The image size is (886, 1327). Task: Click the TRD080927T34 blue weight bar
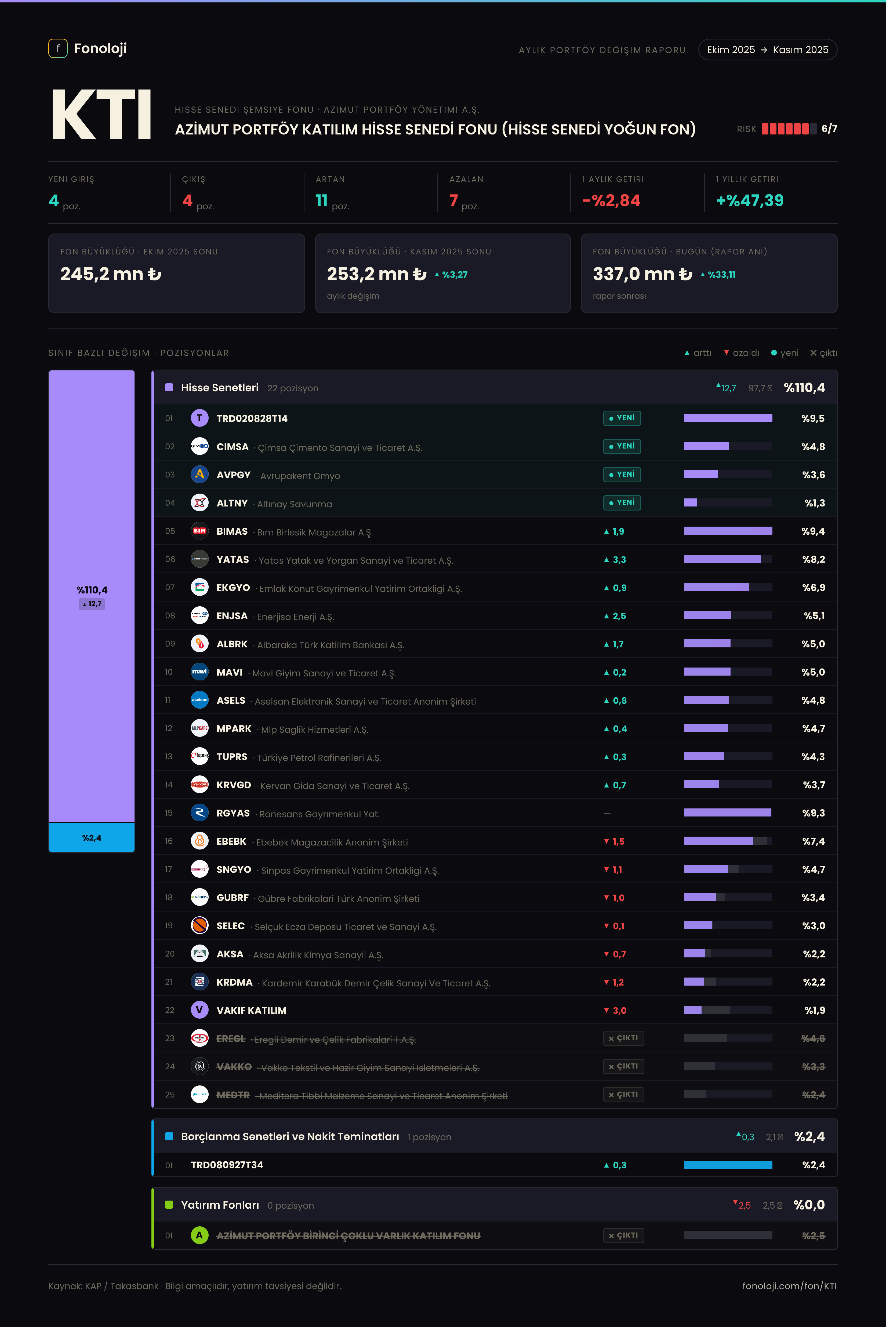pos(728,1165)
